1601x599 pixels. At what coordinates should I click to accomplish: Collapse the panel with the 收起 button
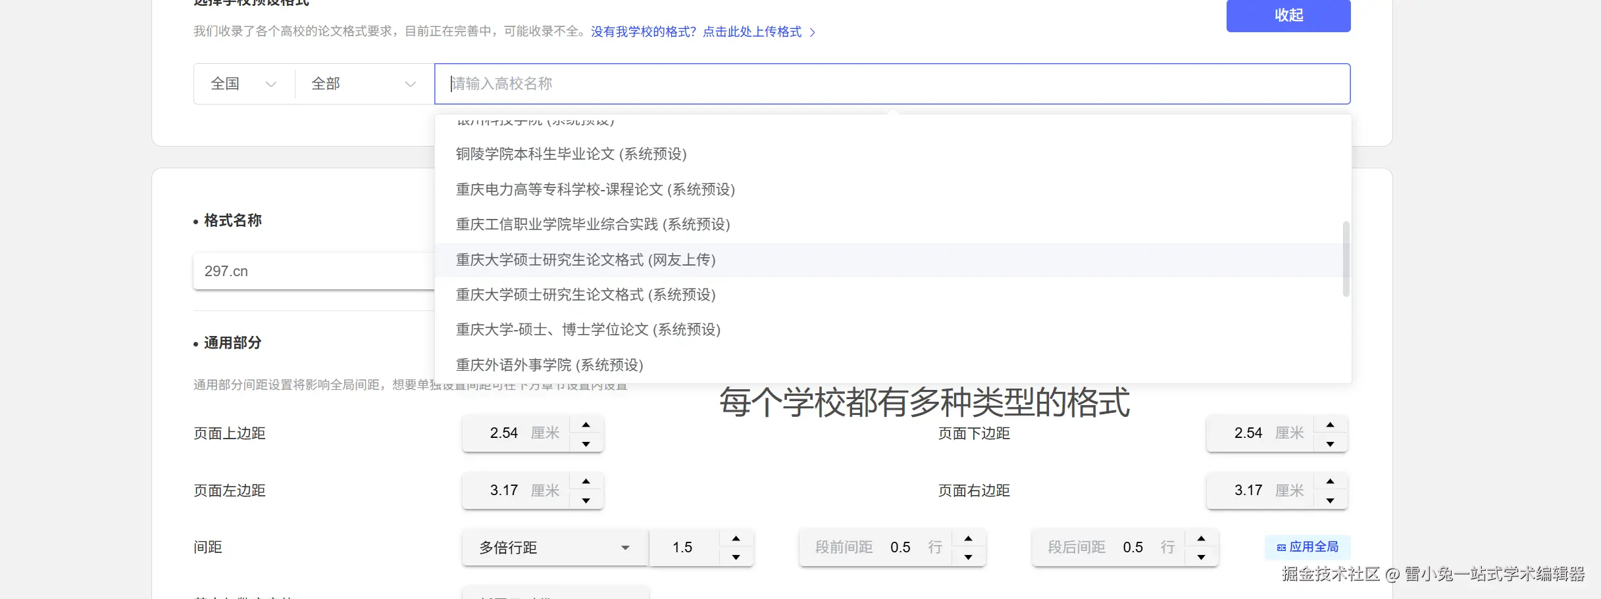click(x=1287, y=15)
